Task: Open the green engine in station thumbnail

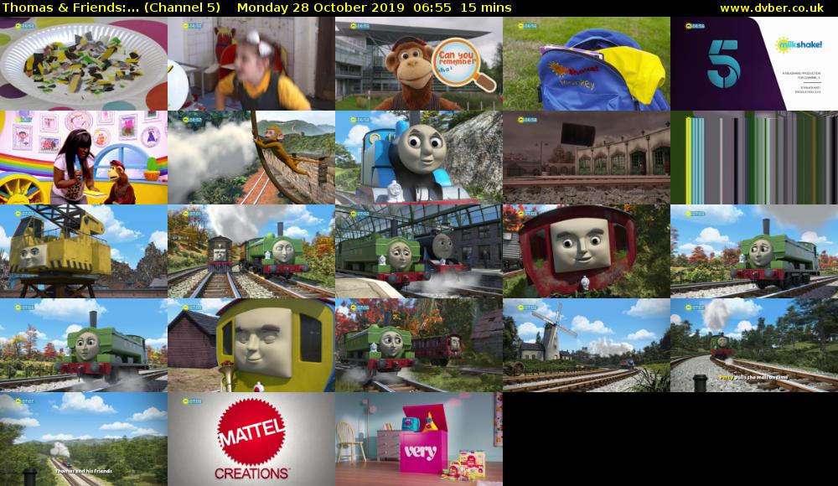Action: (418, 251)
